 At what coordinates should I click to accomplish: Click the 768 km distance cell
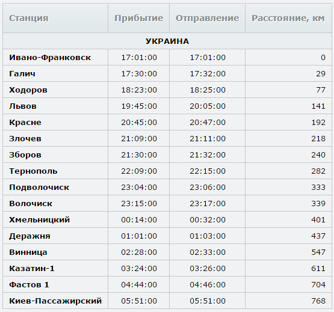coord(288,301)
